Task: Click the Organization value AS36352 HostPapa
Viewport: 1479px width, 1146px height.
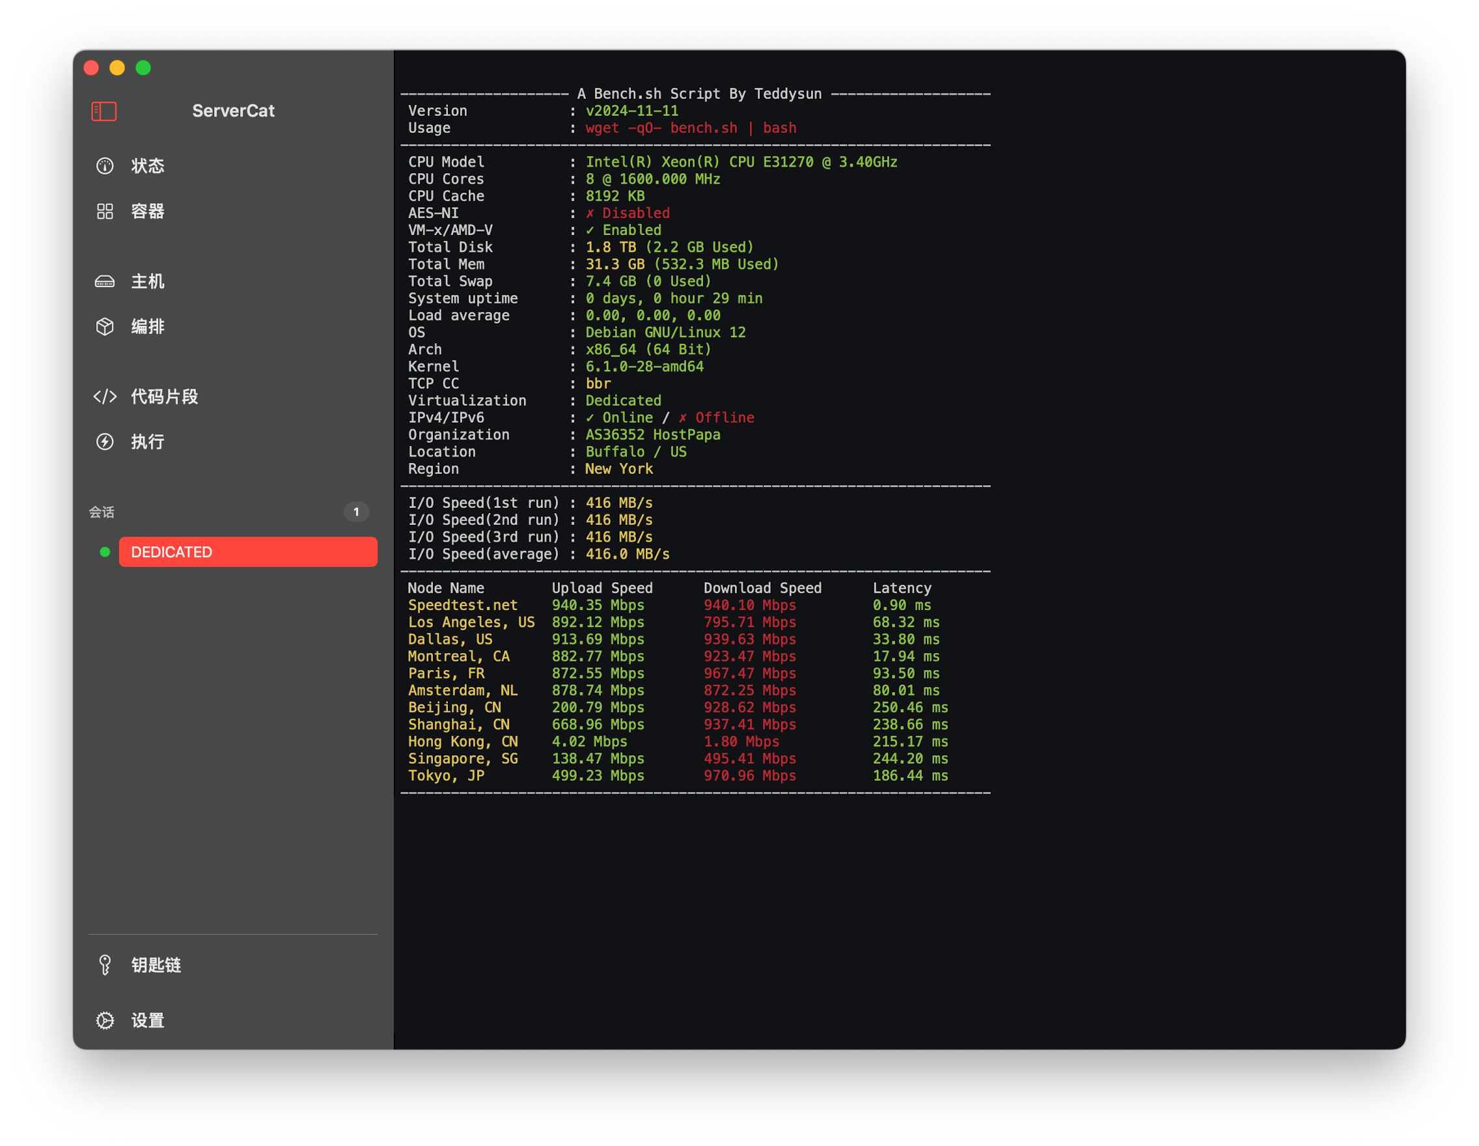Action: [x=653, y=435]
